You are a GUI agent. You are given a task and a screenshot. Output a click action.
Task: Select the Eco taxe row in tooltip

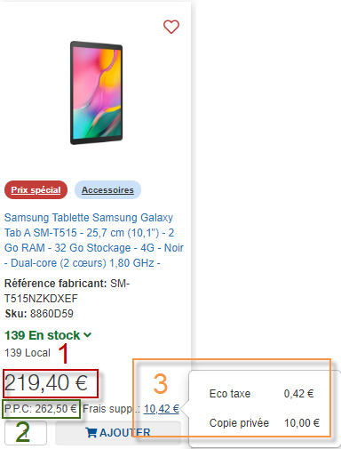[261, 394]
